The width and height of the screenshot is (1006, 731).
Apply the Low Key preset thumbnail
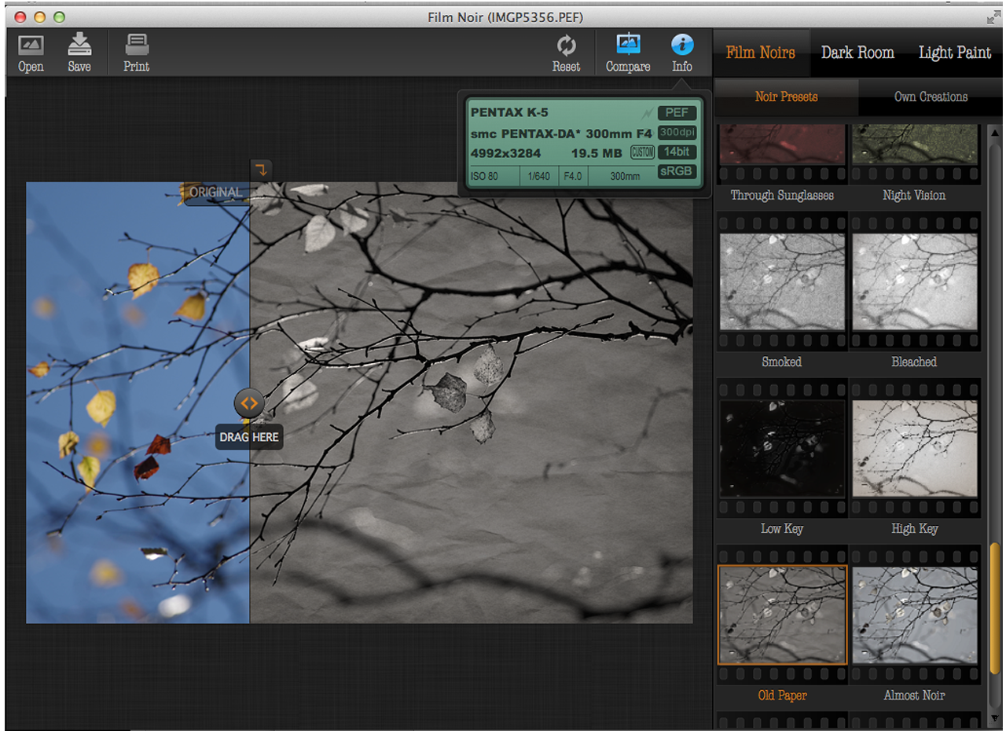[x=782, y=448]
